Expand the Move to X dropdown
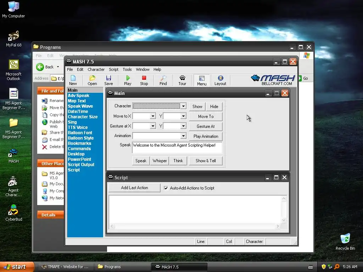 [x=153, y=116]
